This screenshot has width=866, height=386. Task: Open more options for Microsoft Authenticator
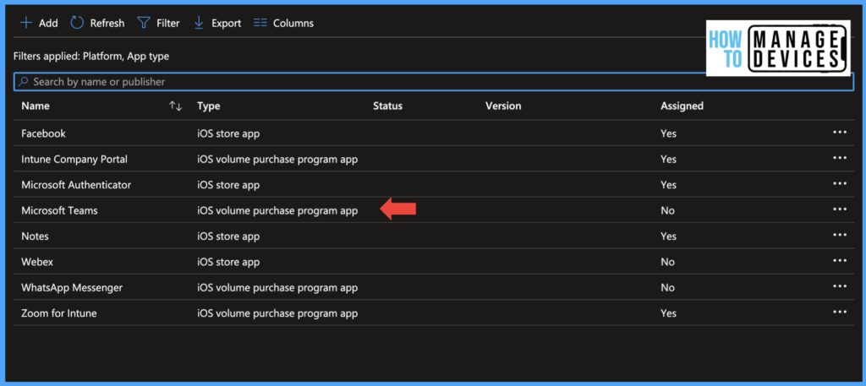click(840, 183)
